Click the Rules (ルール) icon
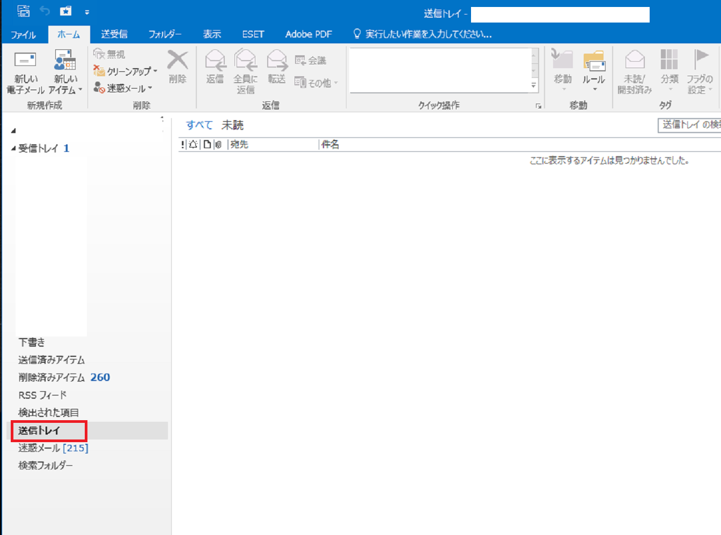The height and width of the screenshot is (535, 721). [594, 61]
